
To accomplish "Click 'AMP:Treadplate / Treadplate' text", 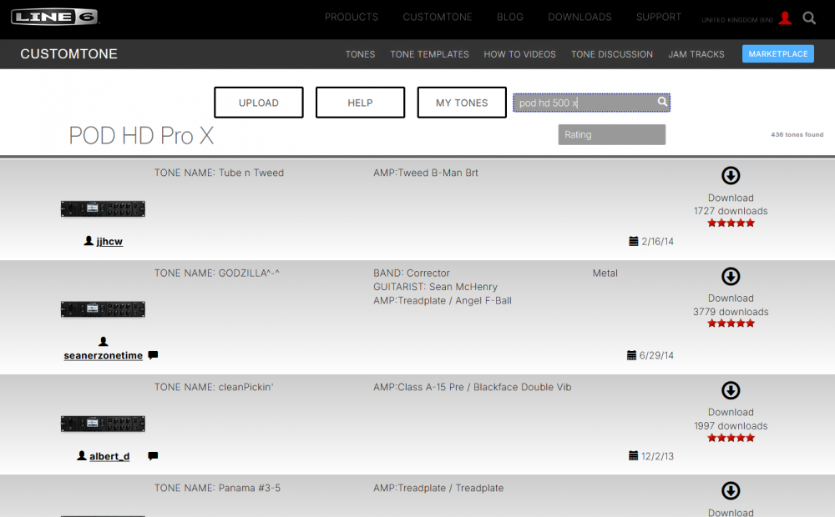I will pyautogui.click(x=438, y=488).
